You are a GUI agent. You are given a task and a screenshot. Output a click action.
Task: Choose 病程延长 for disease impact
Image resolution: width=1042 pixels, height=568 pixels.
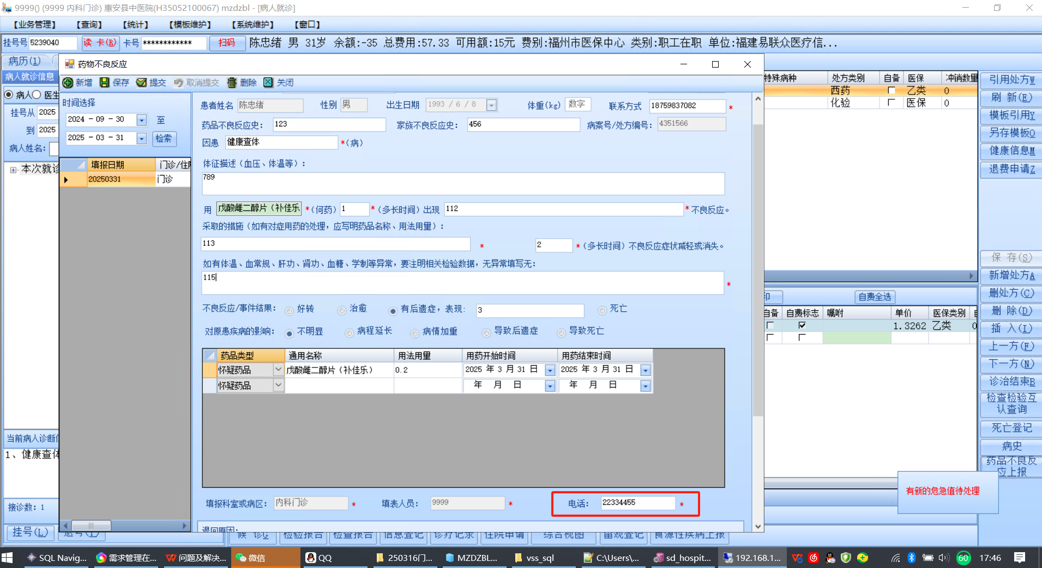[x=349, y=333]
